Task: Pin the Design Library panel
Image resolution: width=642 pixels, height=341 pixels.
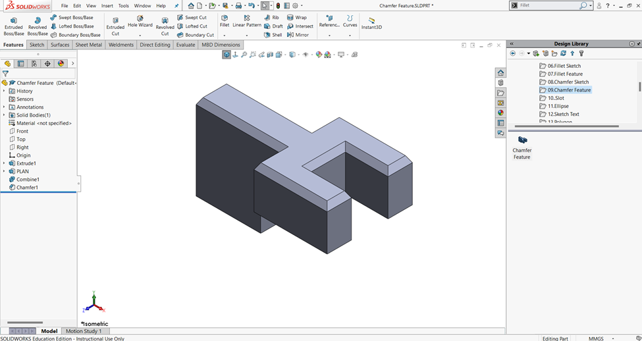Action: [638, 44]
